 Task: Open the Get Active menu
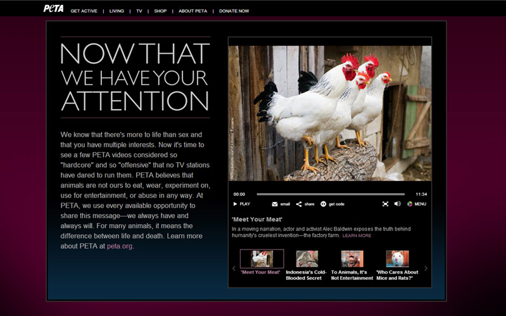[84, 11]
